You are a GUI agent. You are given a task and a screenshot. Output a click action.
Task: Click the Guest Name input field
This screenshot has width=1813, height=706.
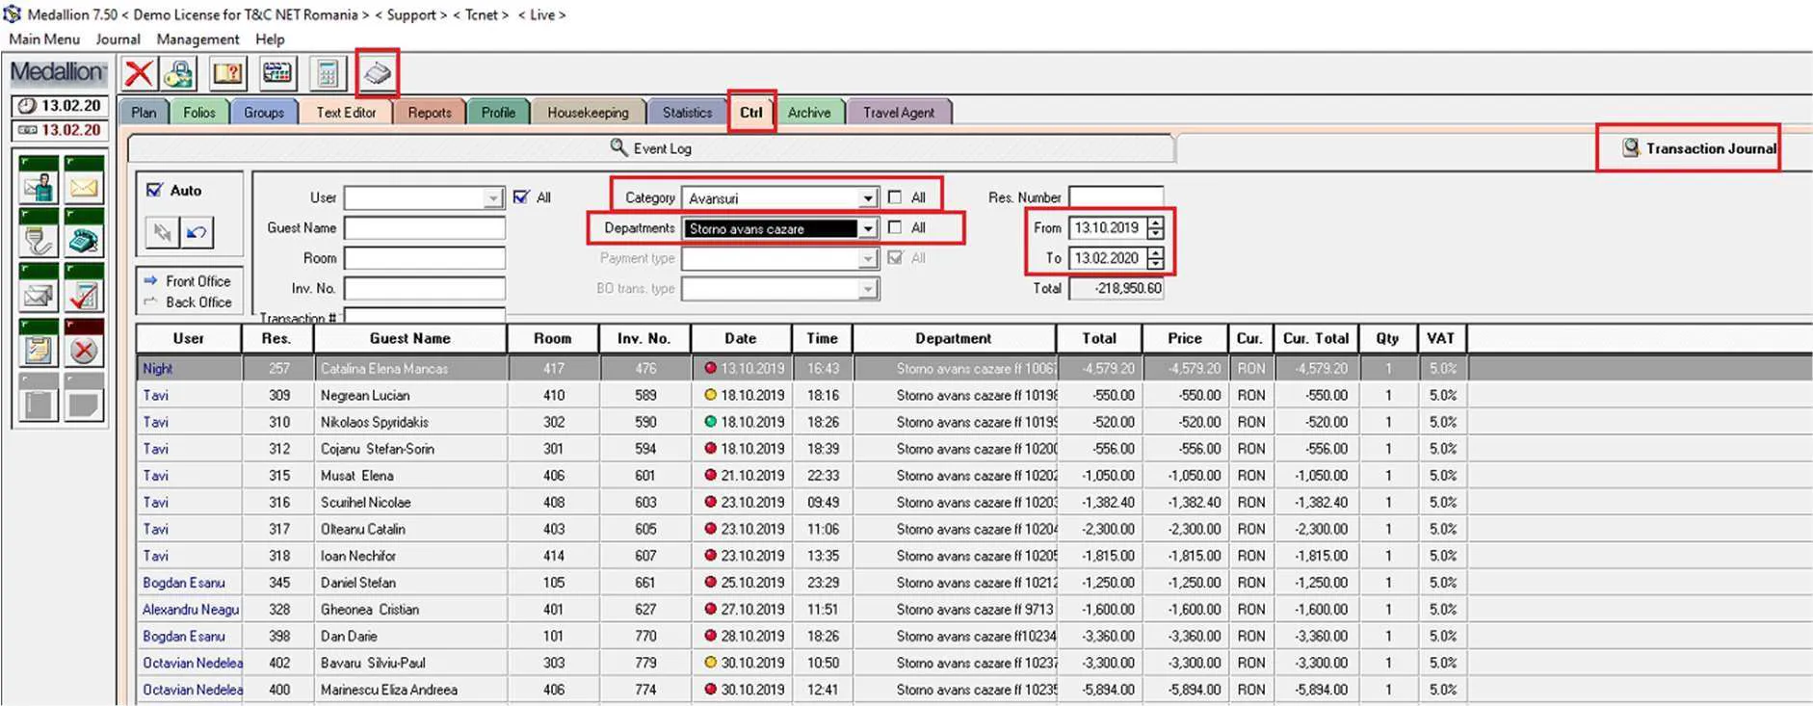[425, 228]
